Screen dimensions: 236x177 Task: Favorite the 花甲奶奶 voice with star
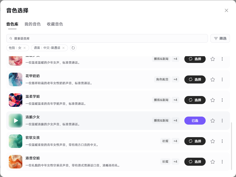click(x=213, y=79)
